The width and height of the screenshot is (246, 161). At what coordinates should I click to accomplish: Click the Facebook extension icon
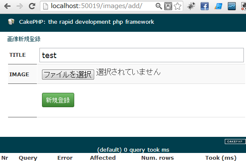coord(204,6)
